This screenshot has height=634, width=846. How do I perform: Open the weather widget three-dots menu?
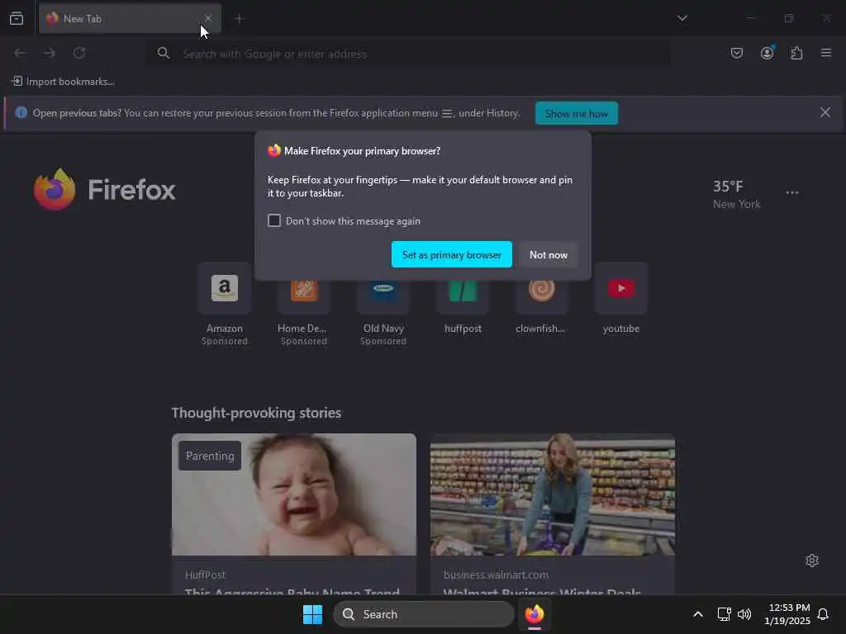pyautogui.click(x=792, y=192)
